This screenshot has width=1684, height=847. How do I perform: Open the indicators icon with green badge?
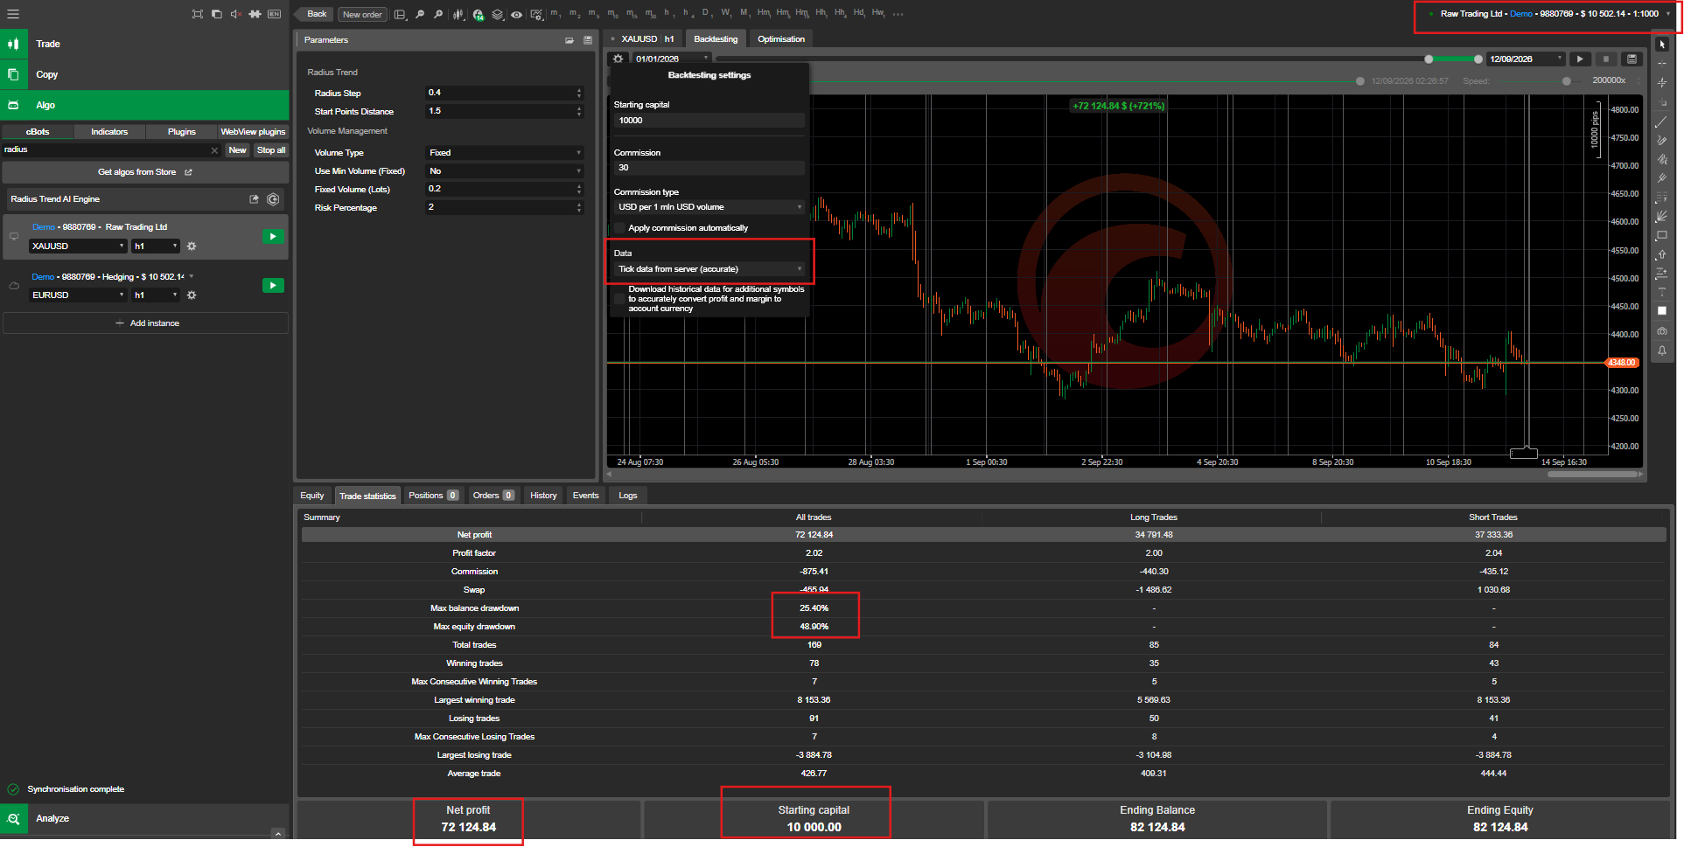pyautogui.click(x=478, y=14)
